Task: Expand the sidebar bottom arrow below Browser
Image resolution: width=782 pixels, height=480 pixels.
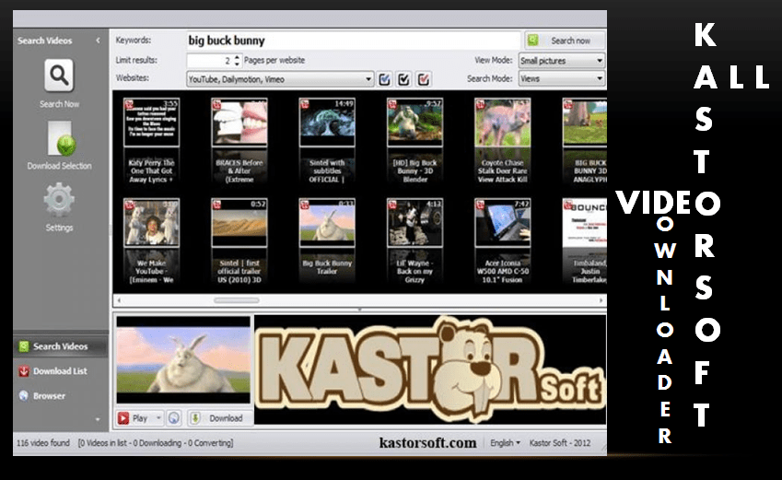Action: tap(98, 419)
